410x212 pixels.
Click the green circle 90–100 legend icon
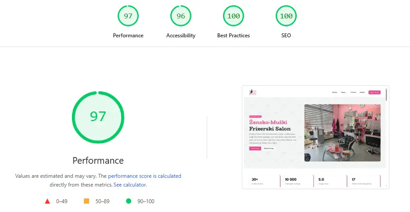(129, 201)
